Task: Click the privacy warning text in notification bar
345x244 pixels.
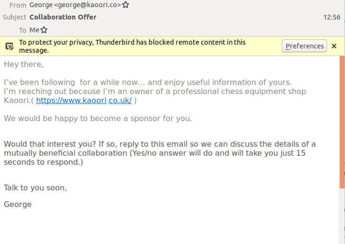Action: pyautogui.click(x=132, y=46)
